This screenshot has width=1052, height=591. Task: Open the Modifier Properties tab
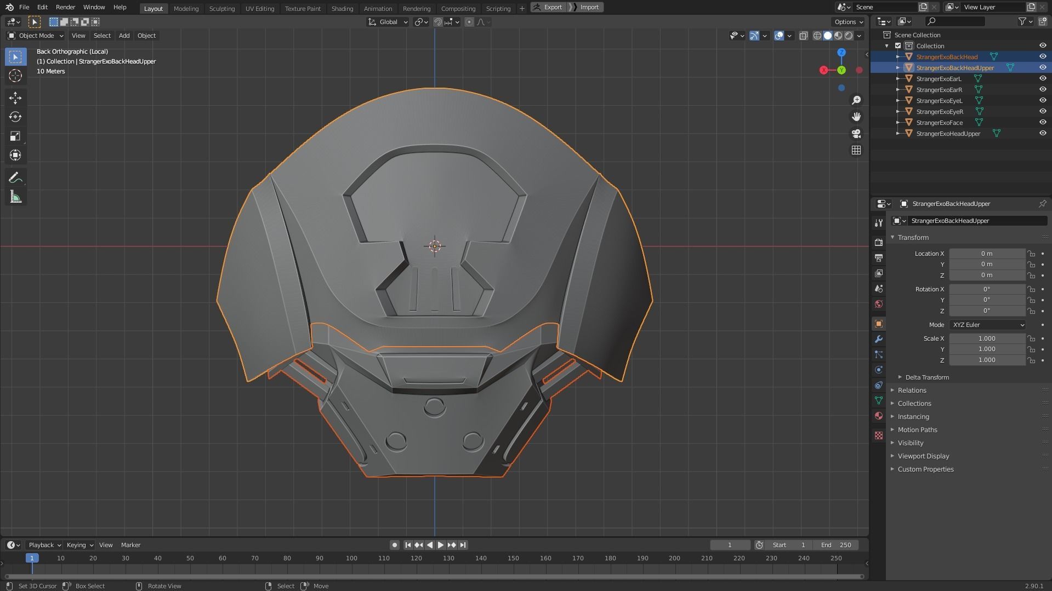[879, 339]
